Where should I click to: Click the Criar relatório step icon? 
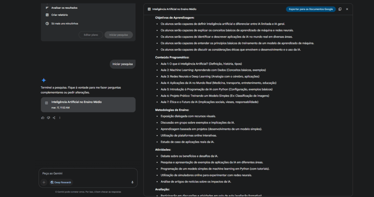pyautogui.click(x=47, y=15)
